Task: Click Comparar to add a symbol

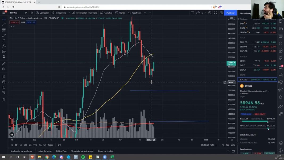Action: point(42,13)
